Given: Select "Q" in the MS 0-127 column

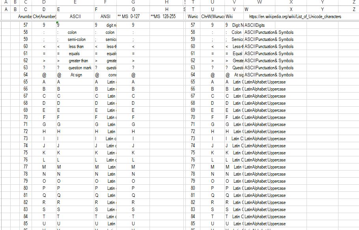Looking at the screenshot, I should point(133,195).
